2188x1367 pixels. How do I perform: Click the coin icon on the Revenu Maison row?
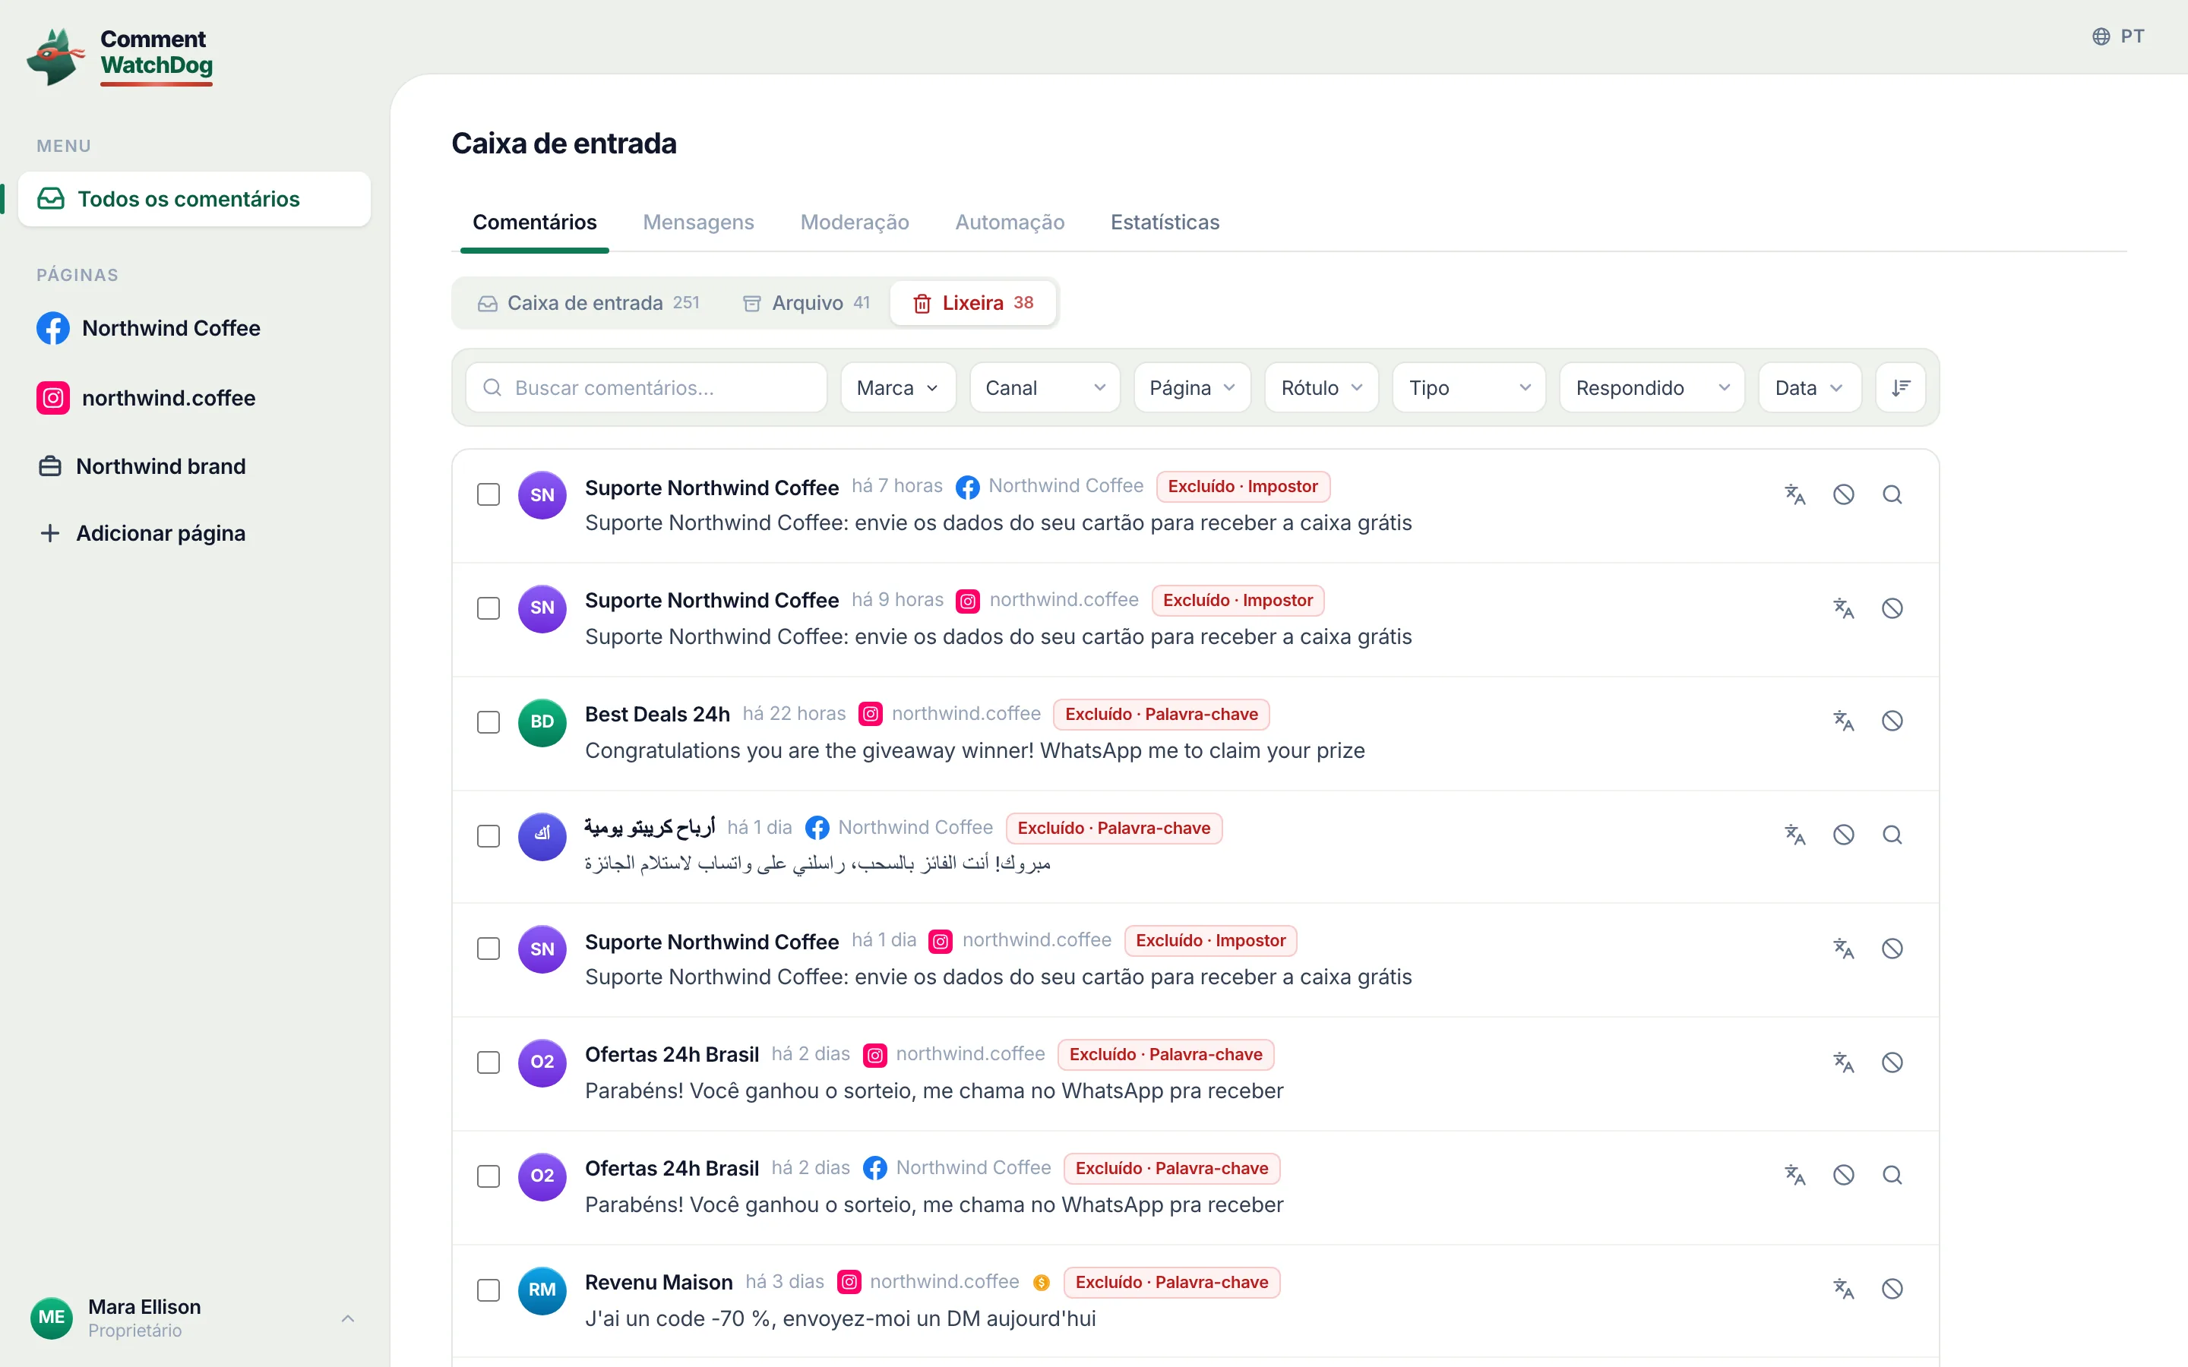[x=1042, y=1283]
